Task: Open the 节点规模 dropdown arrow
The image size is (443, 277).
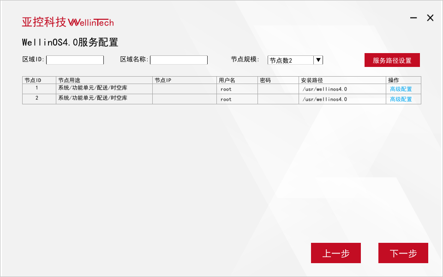Action: (318, 60)
